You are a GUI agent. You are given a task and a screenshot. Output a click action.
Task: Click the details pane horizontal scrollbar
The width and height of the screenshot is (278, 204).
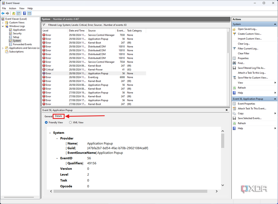(x=135, y=191)
